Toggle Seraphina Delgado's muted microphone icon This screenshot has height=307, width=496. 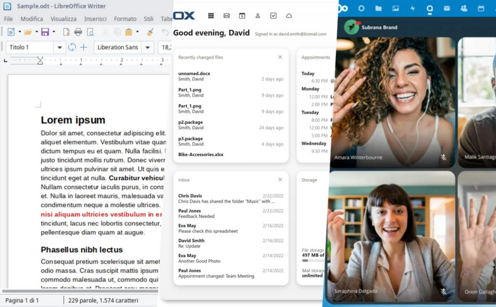click(443, 291)
